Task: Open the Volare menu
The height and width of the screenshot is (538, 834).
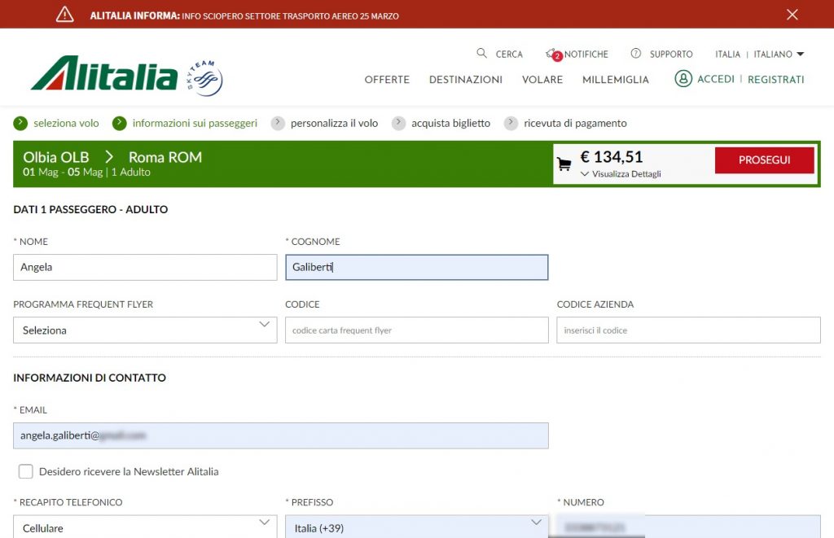Action: tap(542, 80)
